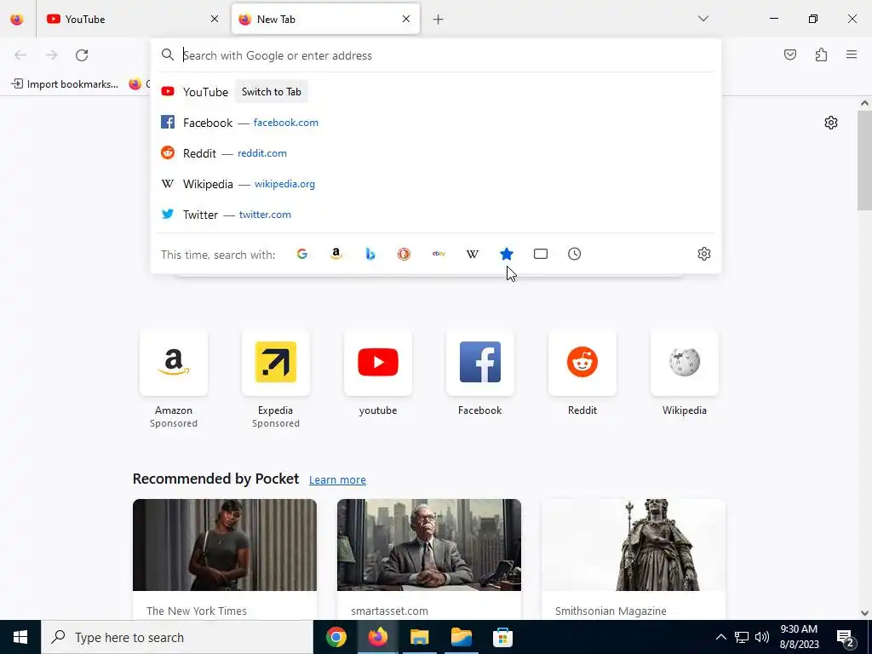
Task: Open Extensions puzzle icon
Action: (x=822, y=54)
